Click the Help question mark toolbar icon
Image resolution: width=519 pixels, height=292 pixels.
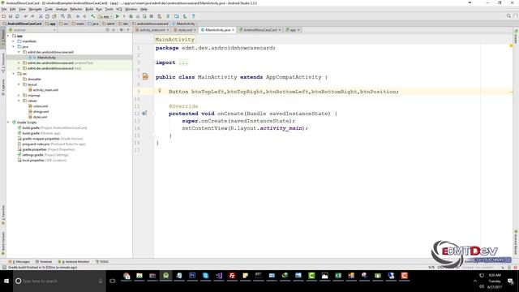click(x=193, y=16)
